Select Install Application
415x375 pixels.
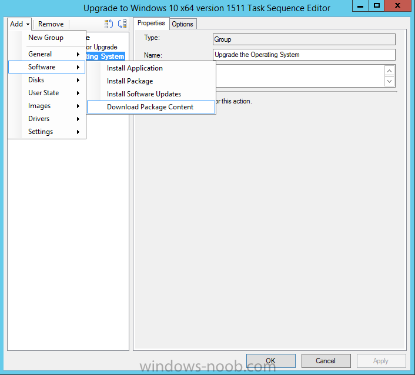point(151,68)
